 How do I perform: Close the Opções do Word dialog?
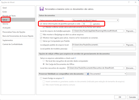(135, 2)
